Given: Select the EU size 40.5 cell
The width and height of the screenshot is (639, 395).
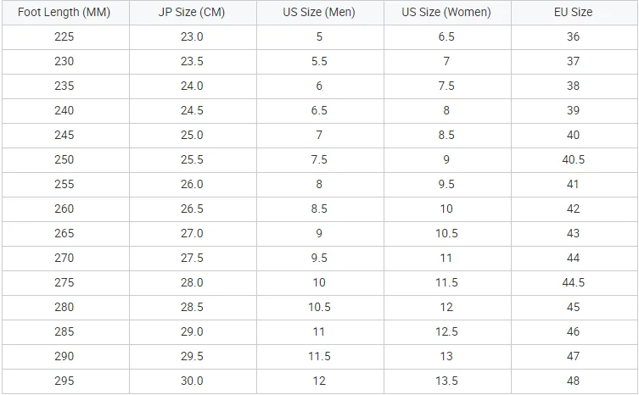Looking at the screenshot, I should click(x=574, y=160).
